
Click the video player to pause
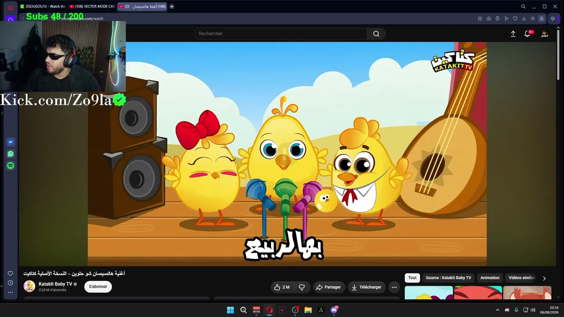(287, 154)
